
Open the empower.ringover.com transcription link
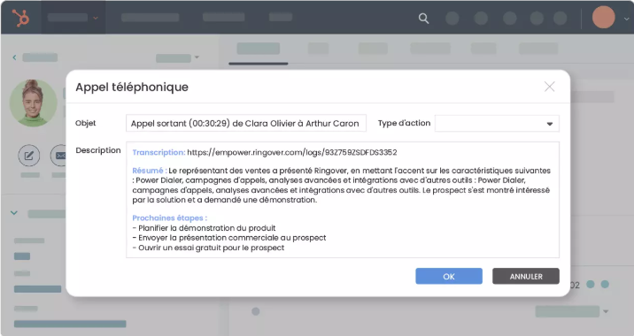tap(292, 152)
